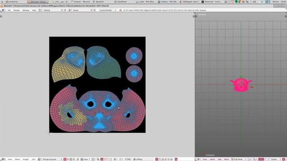Switch to IDMapper new f... taskbar window
287x161 pixels.
click(x=190, y=2)
